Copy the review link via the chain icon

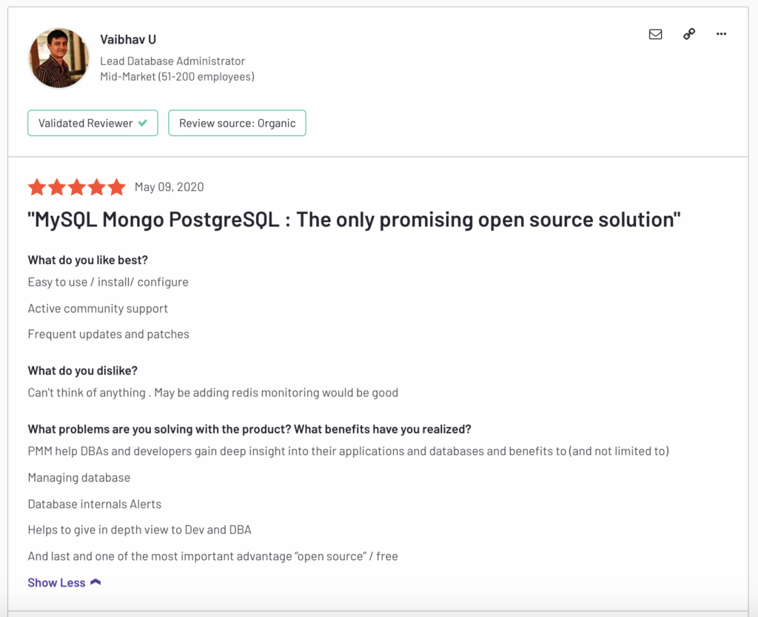coord(688,34)
